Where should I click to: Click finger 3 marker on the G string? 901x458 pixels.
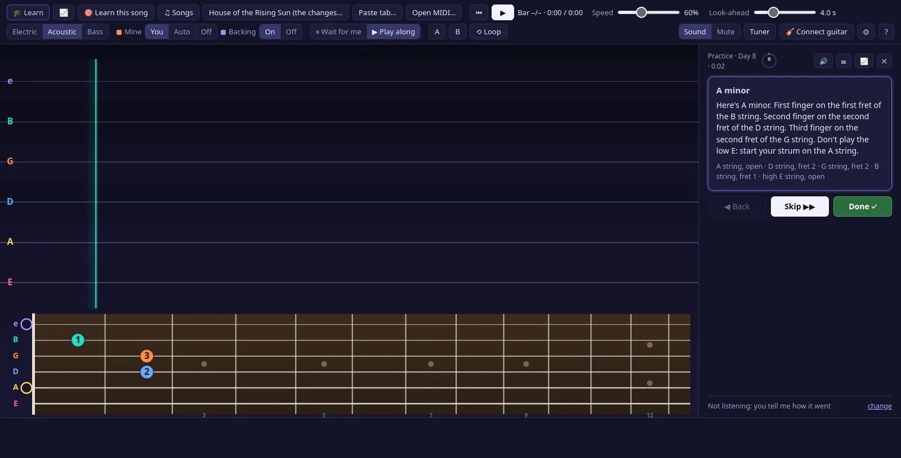(x=146, y=356)
